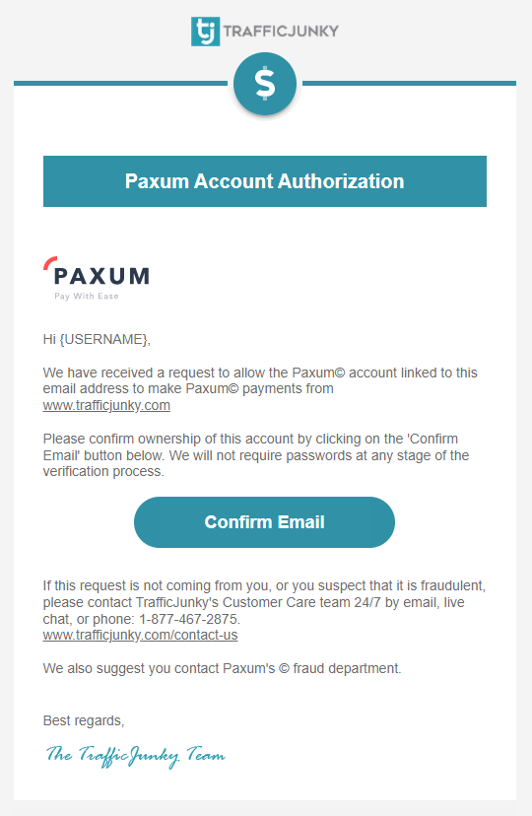
Task: Open the trafficjunky.com/contact-us link
Action: [141, 636]
